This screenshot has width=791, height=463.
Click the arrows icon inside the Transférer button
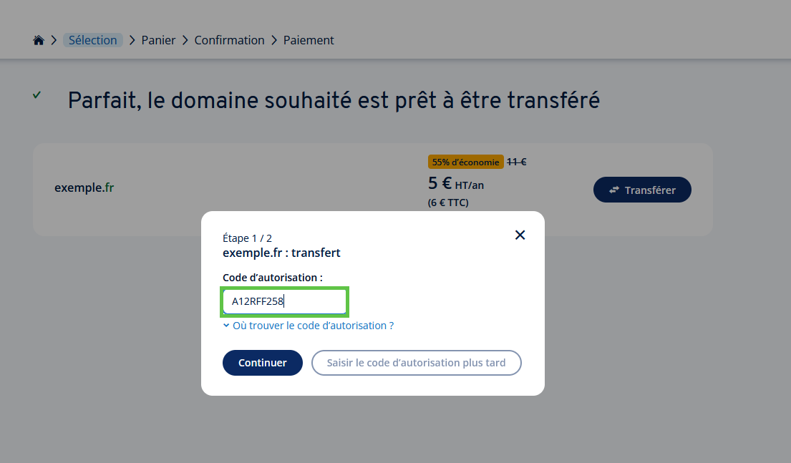coord(614,190)
